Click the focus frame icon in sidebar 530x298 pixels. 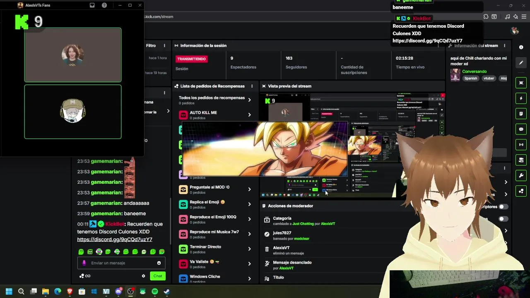(521, 83)
